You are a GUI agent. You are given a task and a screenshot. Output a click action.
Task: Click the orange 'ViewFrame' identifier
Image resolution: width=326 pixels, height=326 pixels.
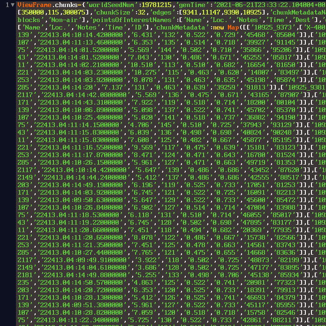point(35,5)
